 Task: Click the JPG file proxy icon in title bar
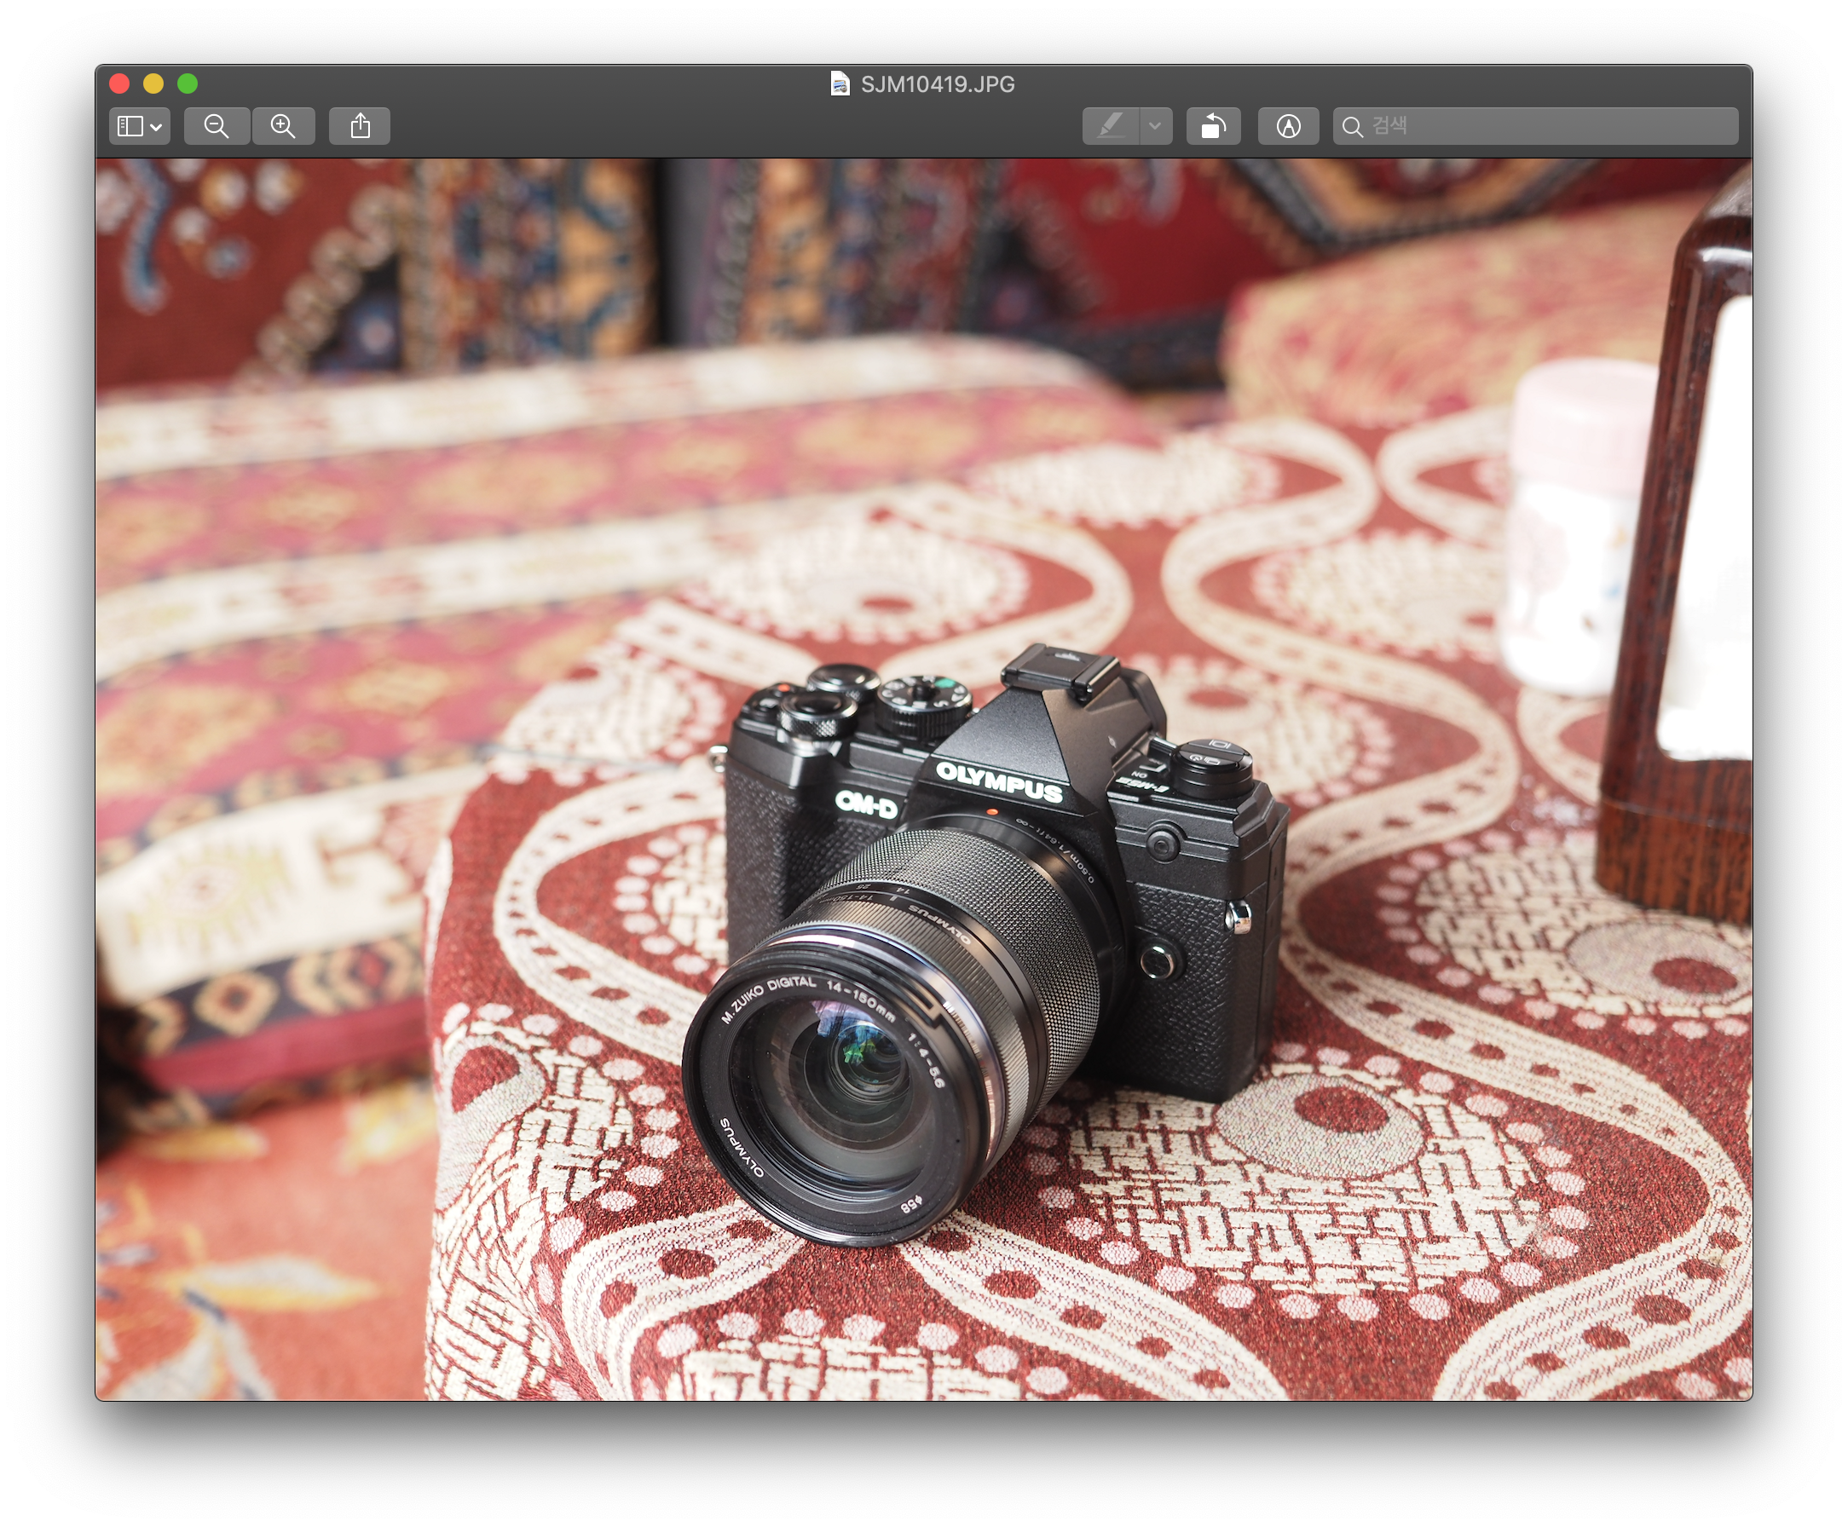[840, 84]
